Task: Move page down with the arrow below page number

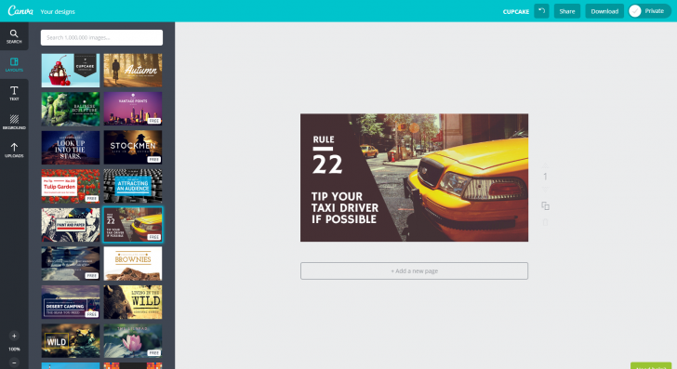Action: tap(545, 190)
